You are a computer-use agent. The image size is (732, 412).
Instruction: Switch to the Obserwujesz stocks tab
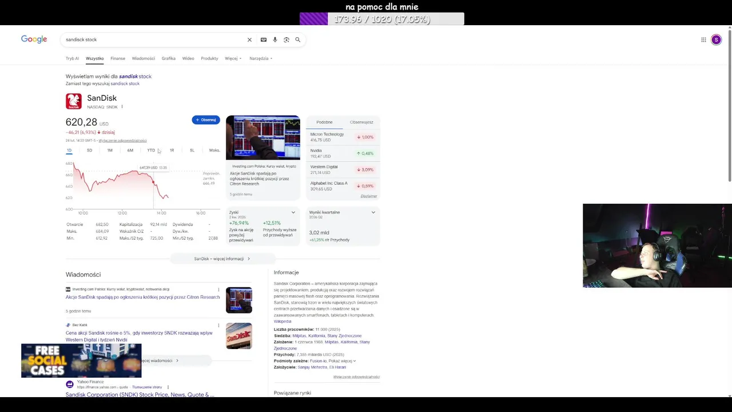(x=361, y=122)
